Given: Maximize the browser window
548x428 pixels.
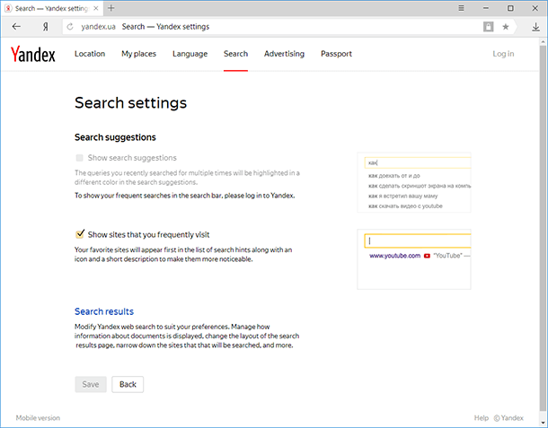Looking at the screenshot, I should coord(510,8).
